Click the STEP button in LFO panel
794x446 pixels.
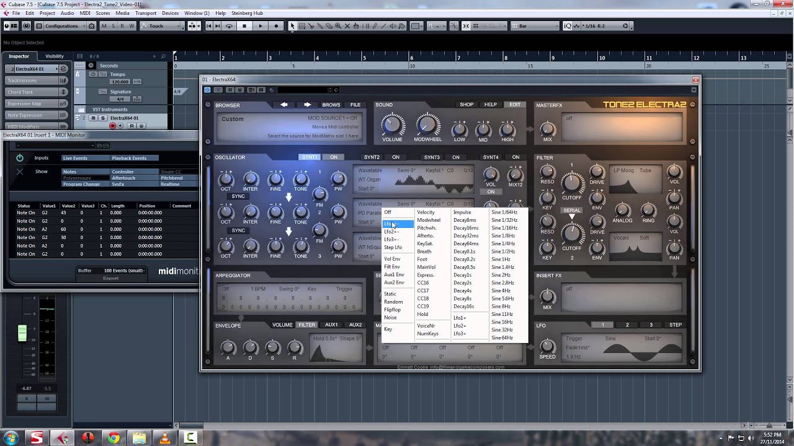click(x=676, y=325)
